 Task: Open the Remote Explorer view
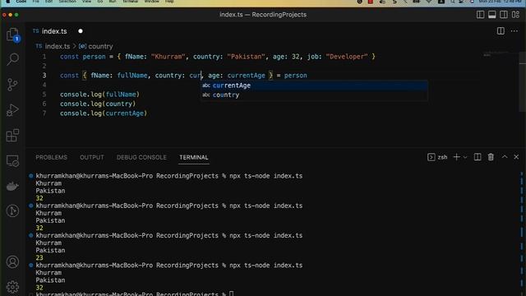(x=13, y=161)
